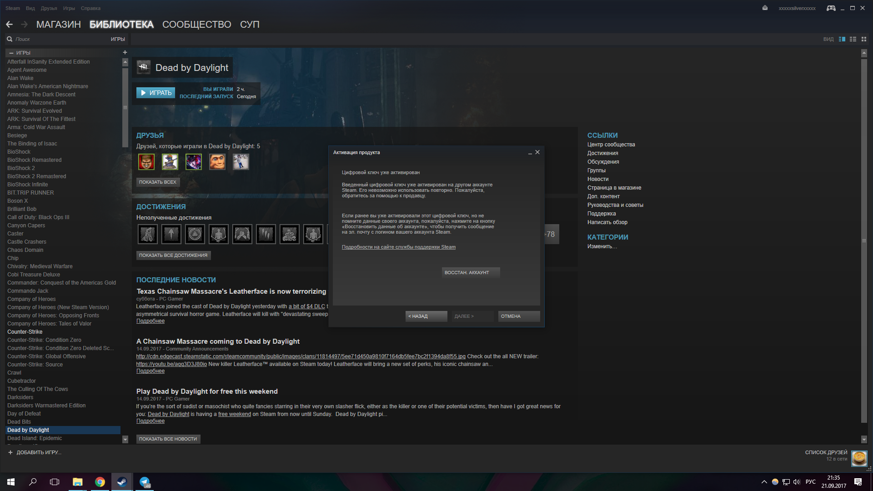Viewport: 873px width, 491px height.
Task: Click ПОКАЗАТЬ ВСЕ ДОСТИЖЕНИЯ button
Action: [173, 255]
